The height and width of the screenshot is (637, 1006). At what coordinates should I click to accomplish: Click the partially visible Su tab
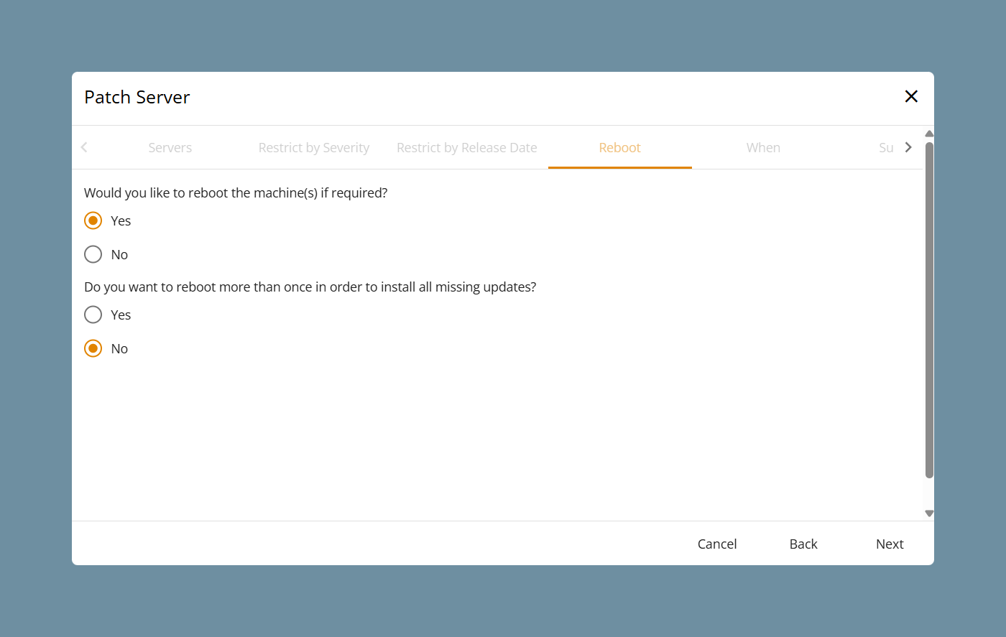[x=886, y=147]
